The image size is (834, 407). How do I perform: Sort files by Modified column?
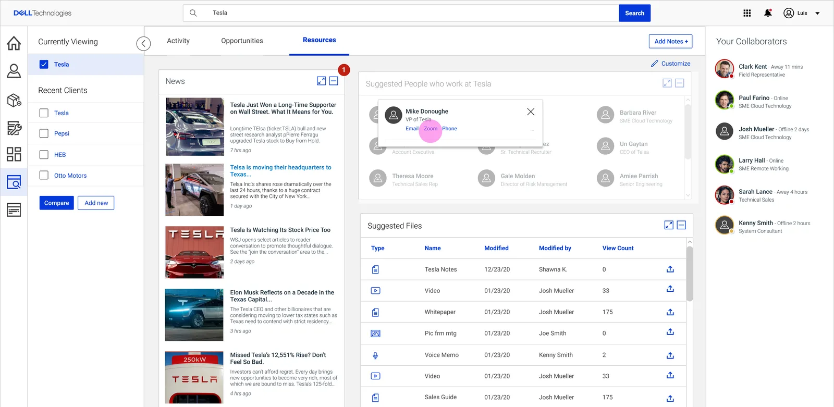[x=496, y=248]
